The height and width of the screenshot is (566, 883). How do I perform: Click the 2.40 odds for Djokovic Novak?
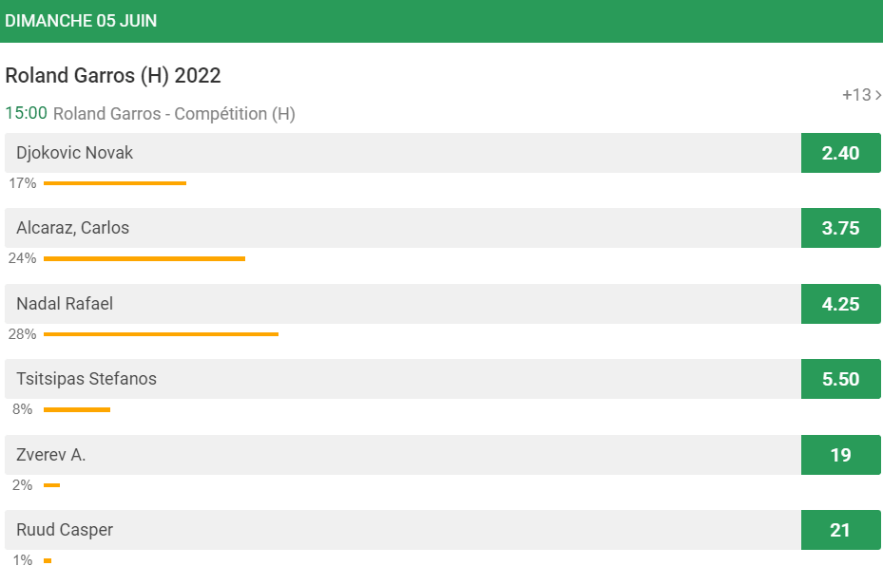point(841,153)
